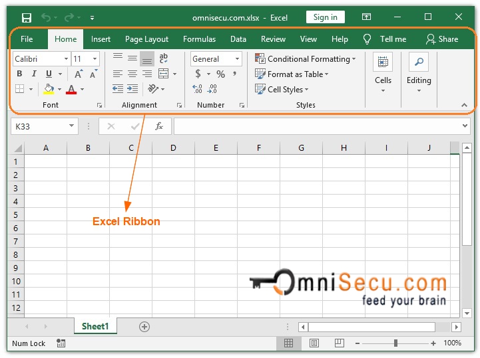Align text right icon
The image size is (480, 358).
click(x=147, y=74)
